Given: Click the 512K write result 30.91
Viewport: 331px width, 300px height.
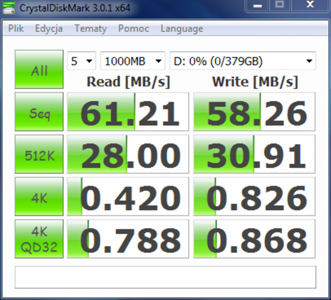Looking at the screenshot, I should pyautogui.click(x=254, y=154).
